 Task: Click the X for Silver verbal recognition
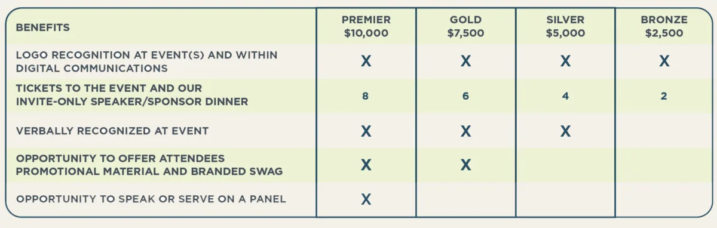coord(565,131)
